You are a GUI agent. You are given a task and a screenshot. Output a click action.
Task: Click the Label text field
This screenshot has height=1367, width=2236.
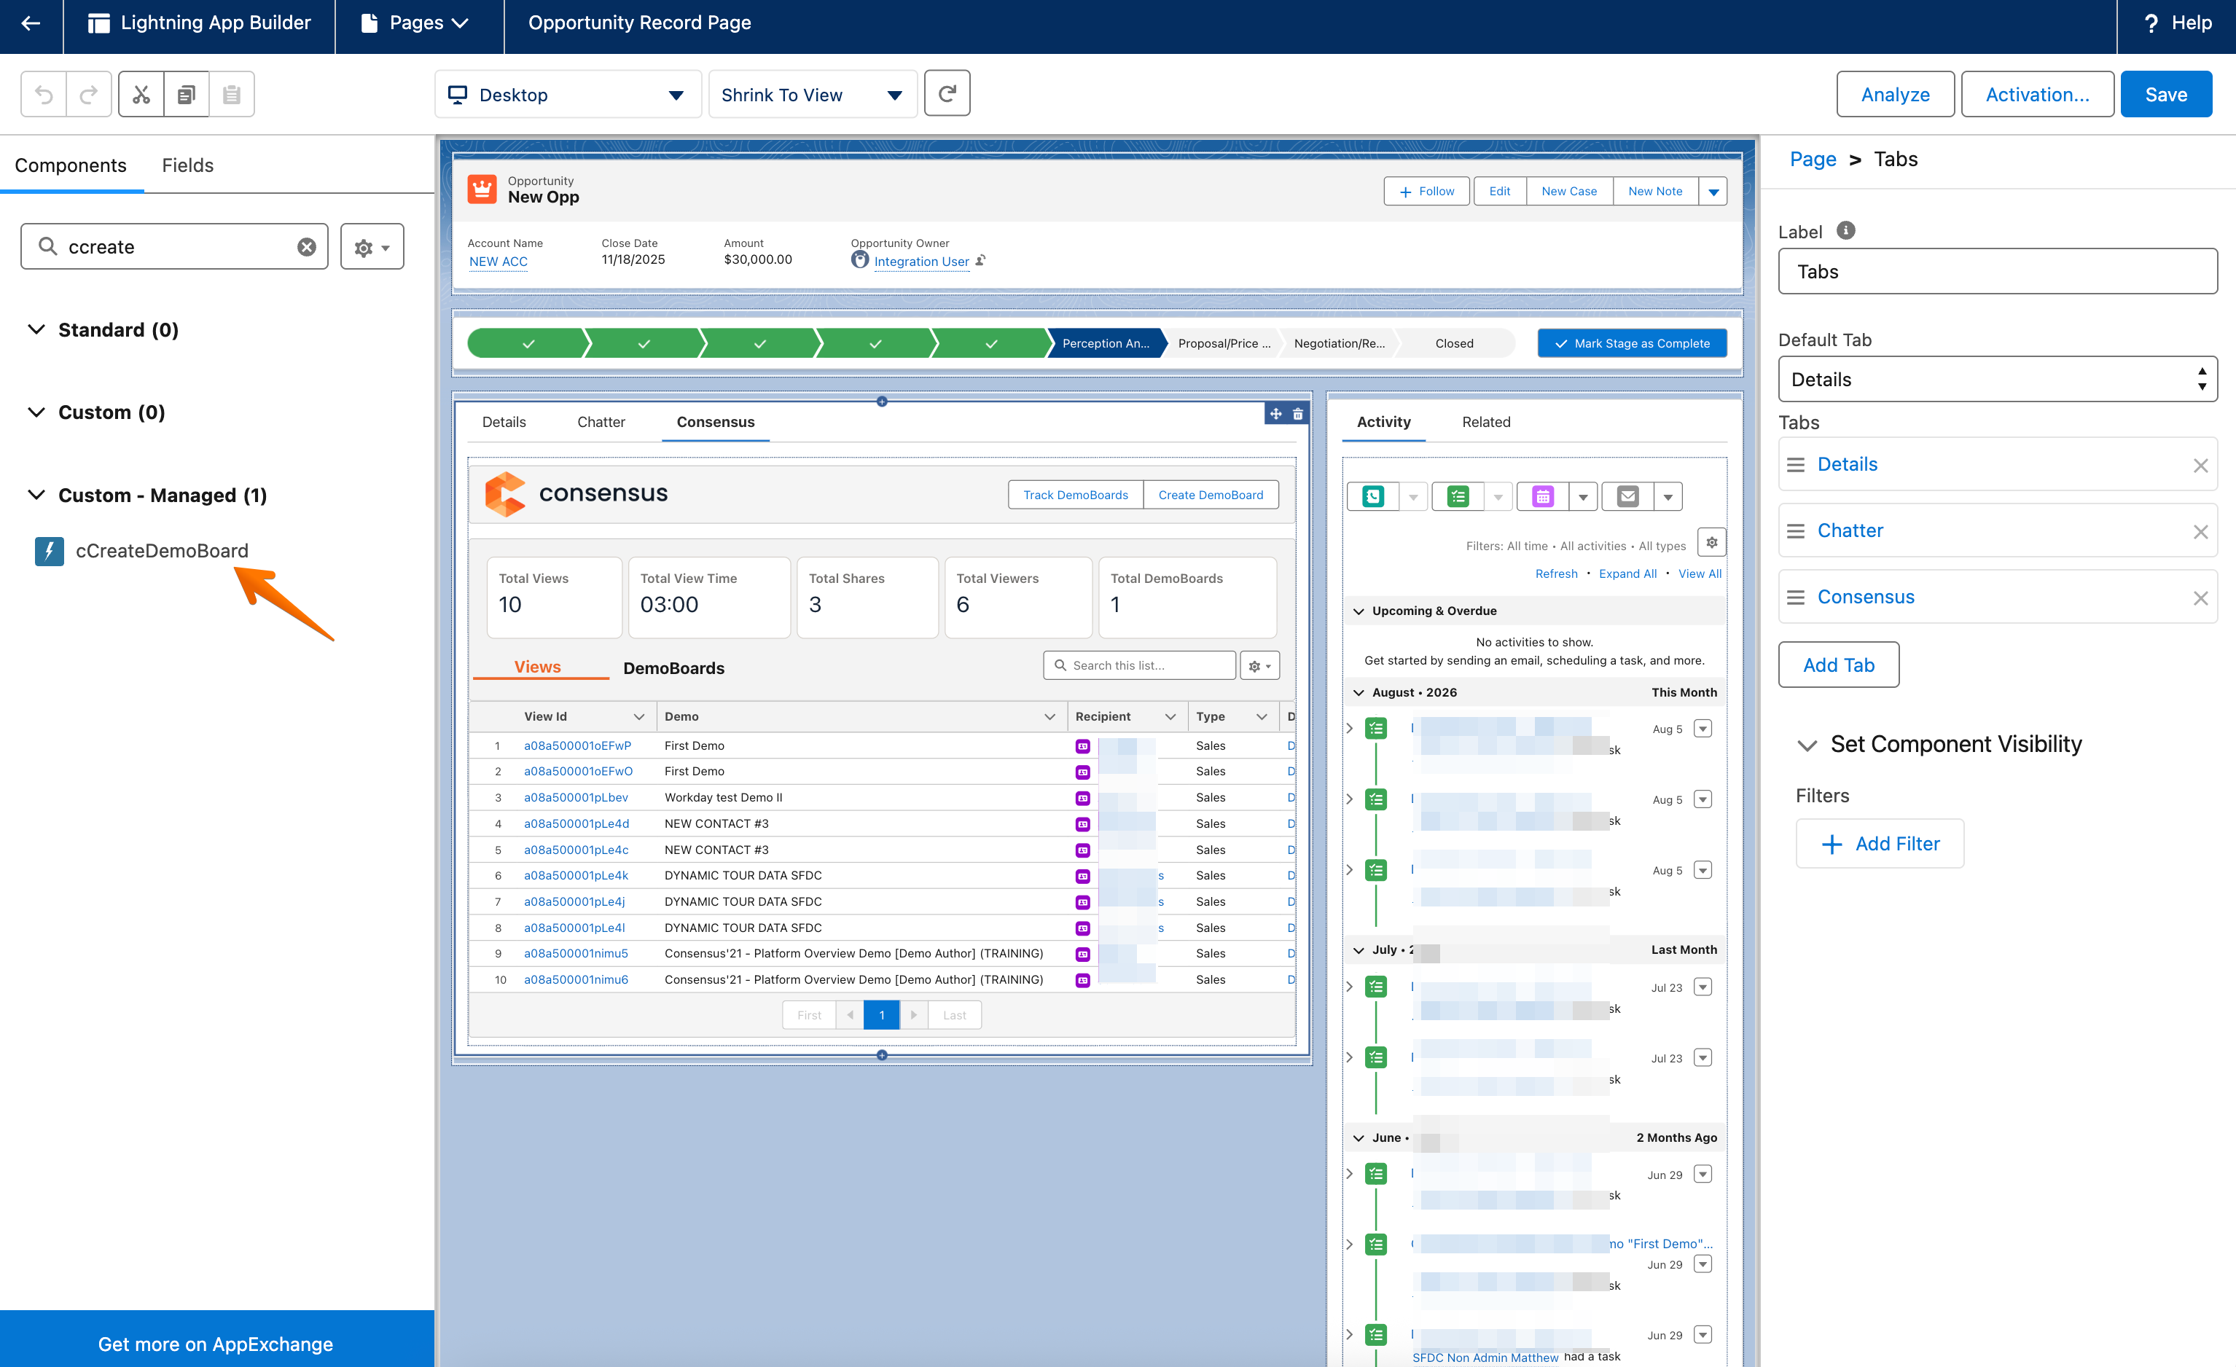pyautogui.click(x=1998, y=272)
